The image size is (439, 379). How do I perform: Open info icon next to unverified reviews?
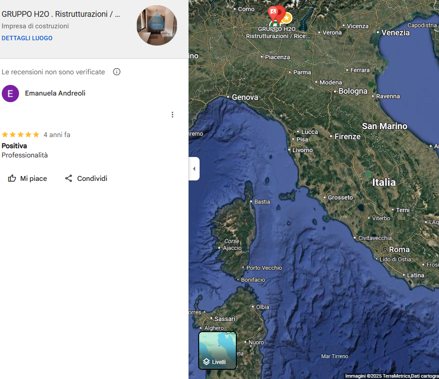pyautogui.click(x=117, y=72)
